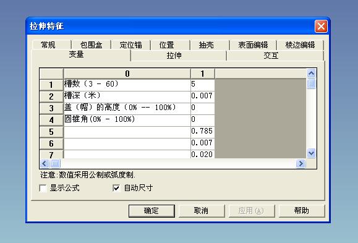Viewport: 358px width, 243px height.
Task: Click the table's scroll left arrow
Action: 45,163
